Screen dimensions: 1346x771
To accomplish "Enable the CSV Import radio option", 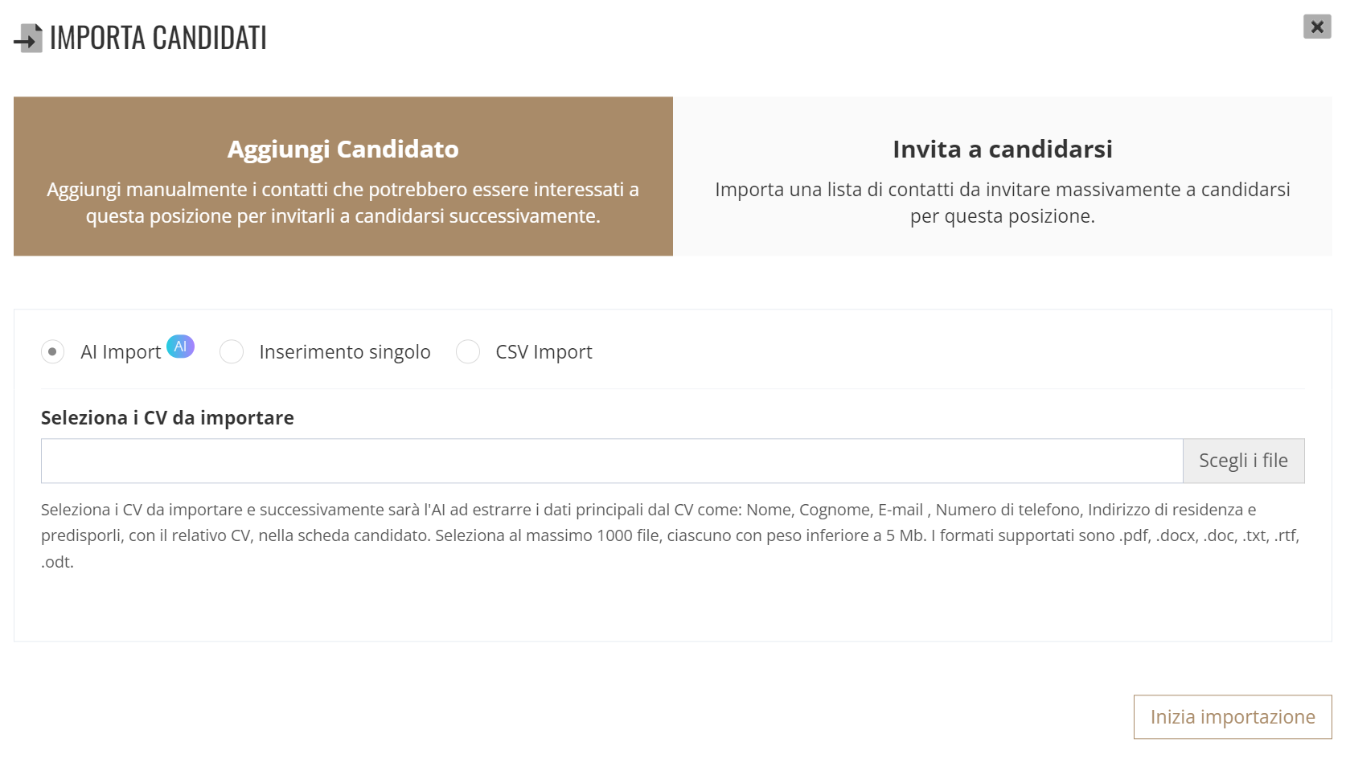I will (468, 351).
